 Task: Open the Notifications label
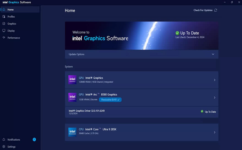(x=14, y=140)
